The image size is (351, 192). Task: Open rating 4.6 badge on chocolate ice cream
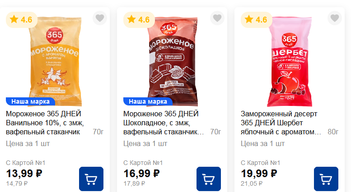[x=139, y=20]
